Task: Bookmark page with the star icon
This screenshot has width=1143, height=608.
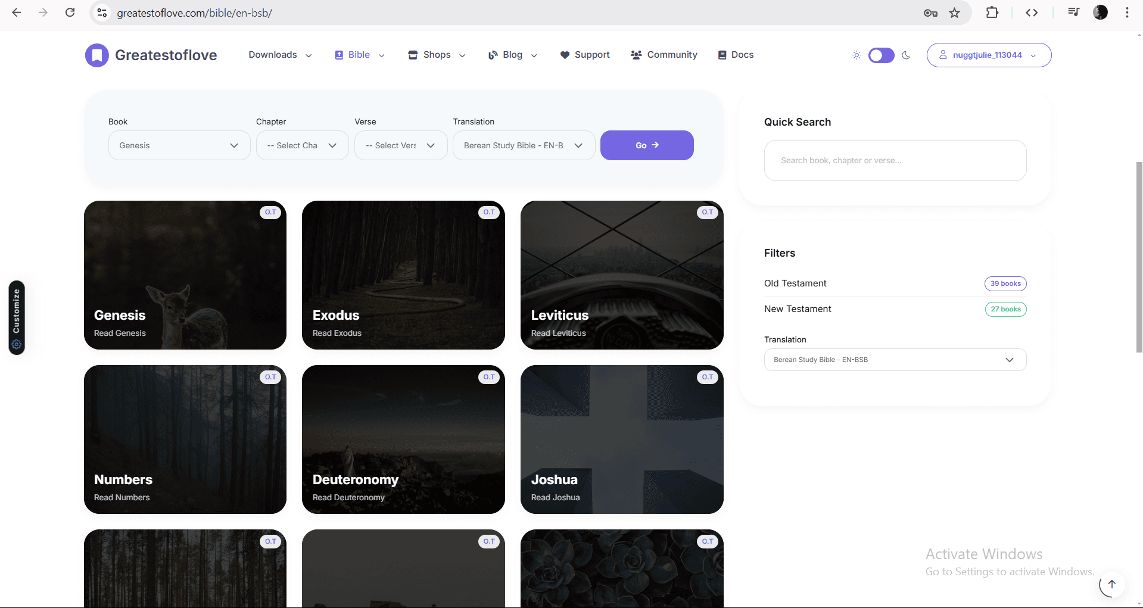Action: (x=955, y=13)
